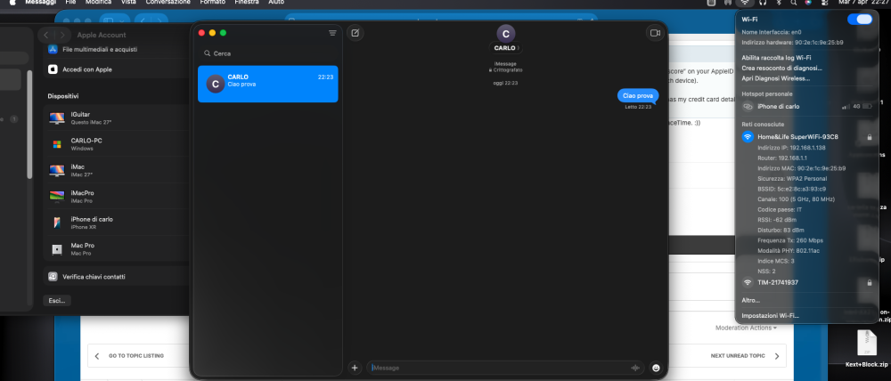The image size is (891, 381).
Task: Expand Moderation Actions dropdown in browser
Action: click(x=746, y=328)
